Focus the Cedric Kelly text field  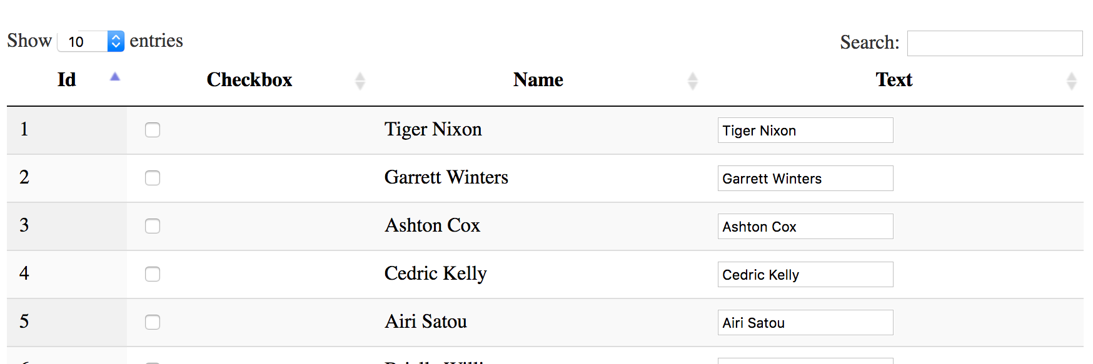[805, 275]
